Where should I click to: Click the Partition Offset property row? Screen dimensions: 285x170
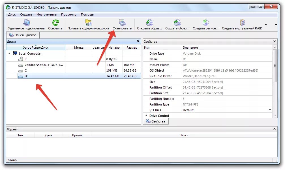(x=208, y=87)
